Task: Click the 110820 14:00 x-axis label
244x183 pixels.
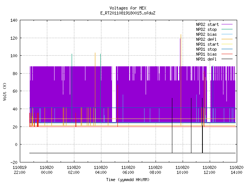Action: click(x=236, y=170)
